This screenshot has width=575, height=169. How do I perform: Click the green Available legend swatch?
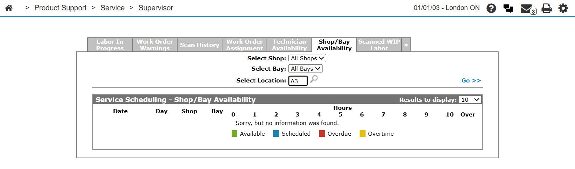234,134
